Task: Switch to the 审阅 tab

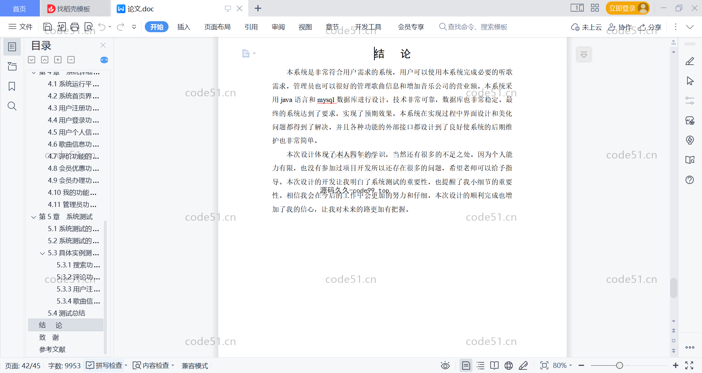Action: pyautogui.click(x=278, y=27)
